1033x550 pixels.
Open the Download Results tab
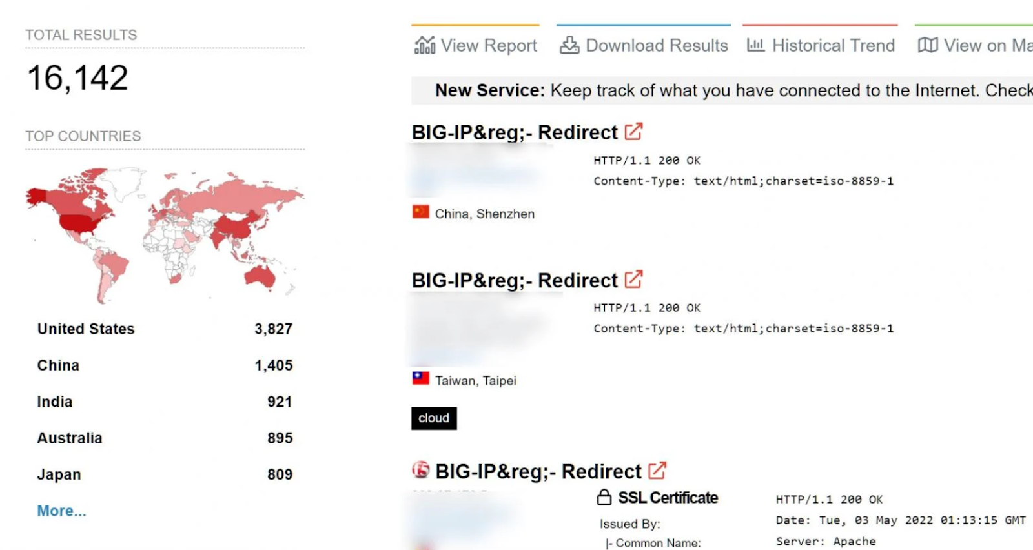644,45
